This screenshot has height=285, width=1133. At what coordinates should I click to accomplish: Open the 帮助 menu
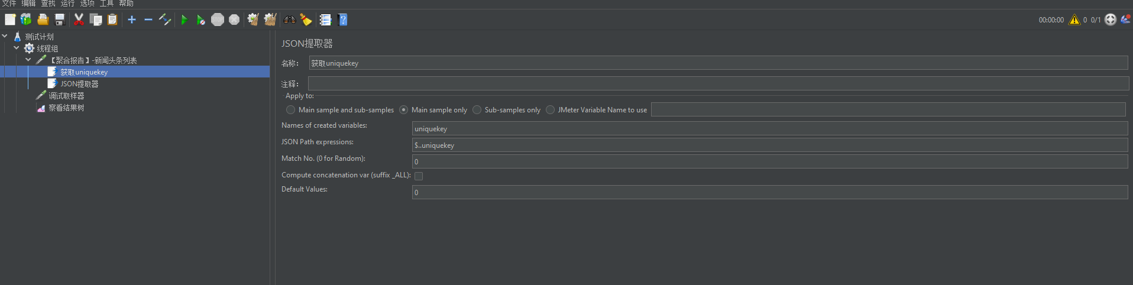click(126, 4)
